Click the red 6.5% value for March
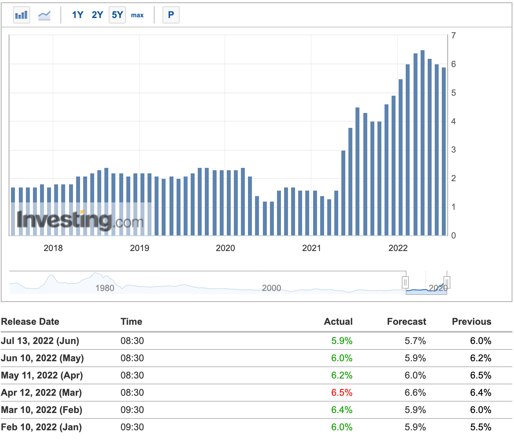The height and width of the screenshot is (444, 514). pyautogui.click(x=342, y=392)
